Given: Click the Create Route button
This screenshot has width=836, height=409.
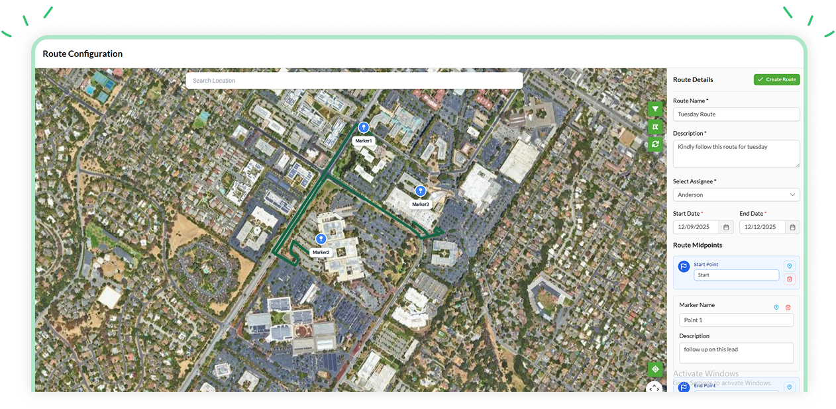Looking at the screenshot, I should [x=776, y=79].
